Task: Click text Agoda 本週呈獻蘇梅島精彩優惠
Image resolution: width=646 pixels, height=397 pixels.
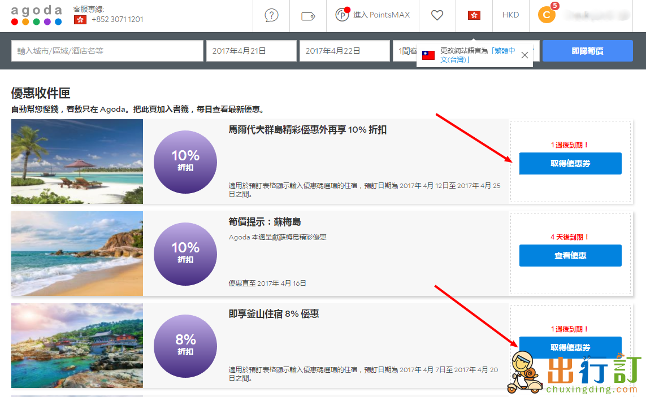Action: 278,237
